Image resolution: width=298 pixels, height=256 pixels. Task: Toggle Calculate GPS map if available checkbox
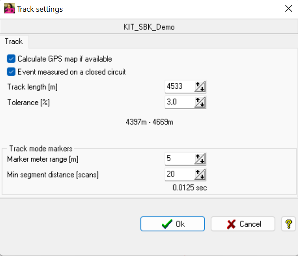coord(11,58)
